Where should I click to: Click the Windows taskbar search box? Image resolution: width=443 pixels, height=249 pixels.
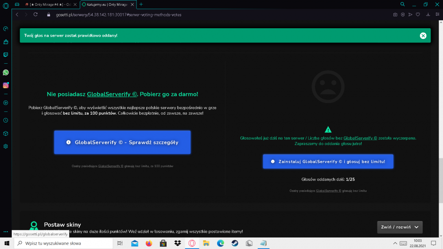click(63, 243)
